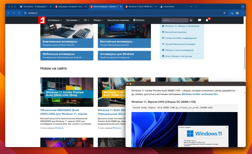Open Build 26080 Canary article thumbnail
The width and height of the screenshot is (252, 154).
click(112, 94)
